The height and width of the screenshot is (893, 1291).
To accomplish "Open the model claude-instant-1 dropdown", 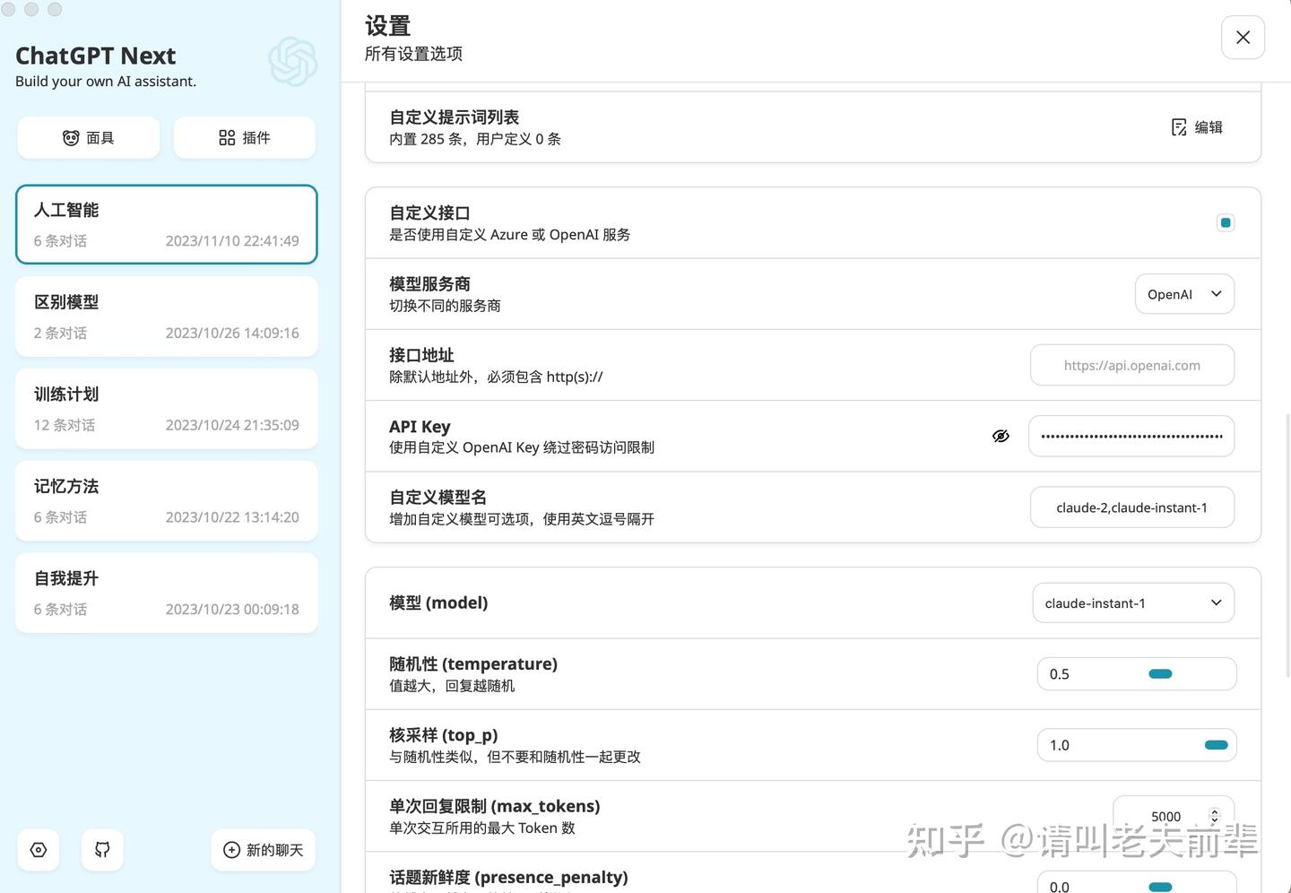I will 1132,603.
